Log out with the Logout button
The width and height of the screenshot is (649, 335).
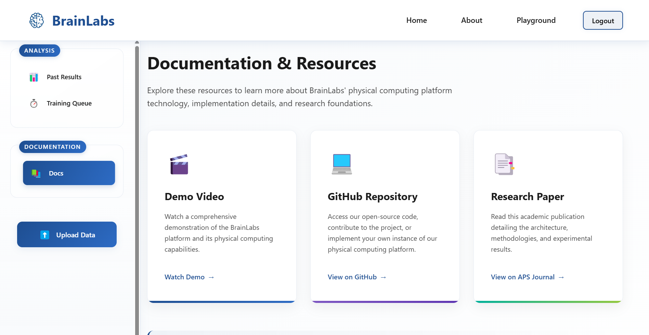tap(602, 20)
